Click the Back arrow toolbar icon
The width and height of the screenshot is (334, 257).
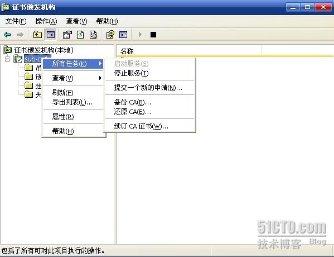pos(7,35)
